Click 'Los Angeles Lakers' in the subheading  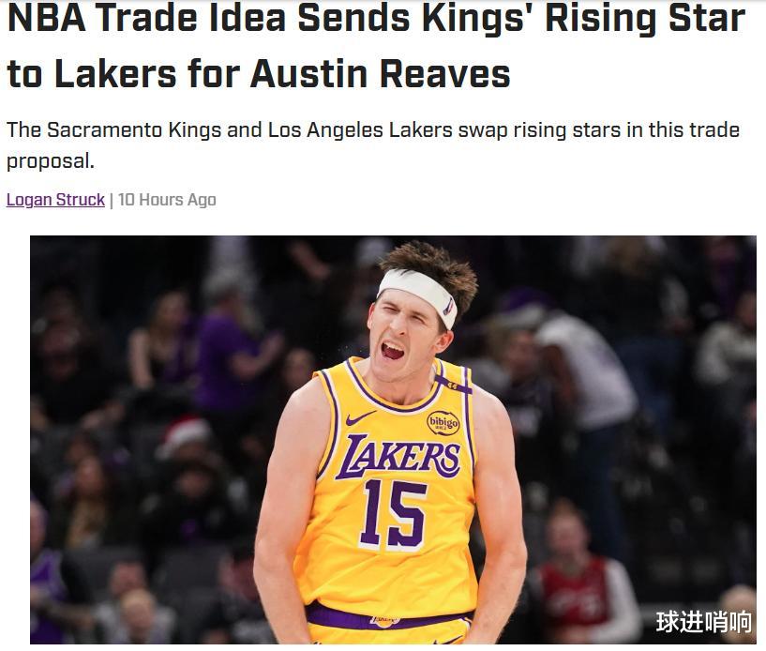tap(360, 130)
